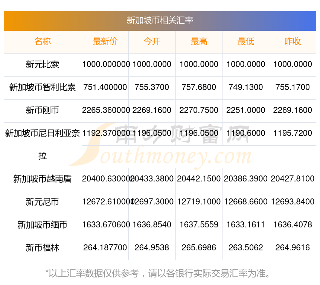The height and width of the screenshot is (285, 320).
Task: Click the opening value 12697.3000
Action: [152, 202]
